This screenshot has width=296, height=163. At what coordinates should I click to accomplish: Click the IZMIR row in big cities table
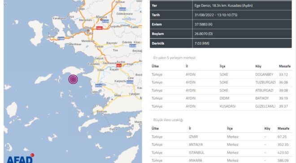point(221,137)
